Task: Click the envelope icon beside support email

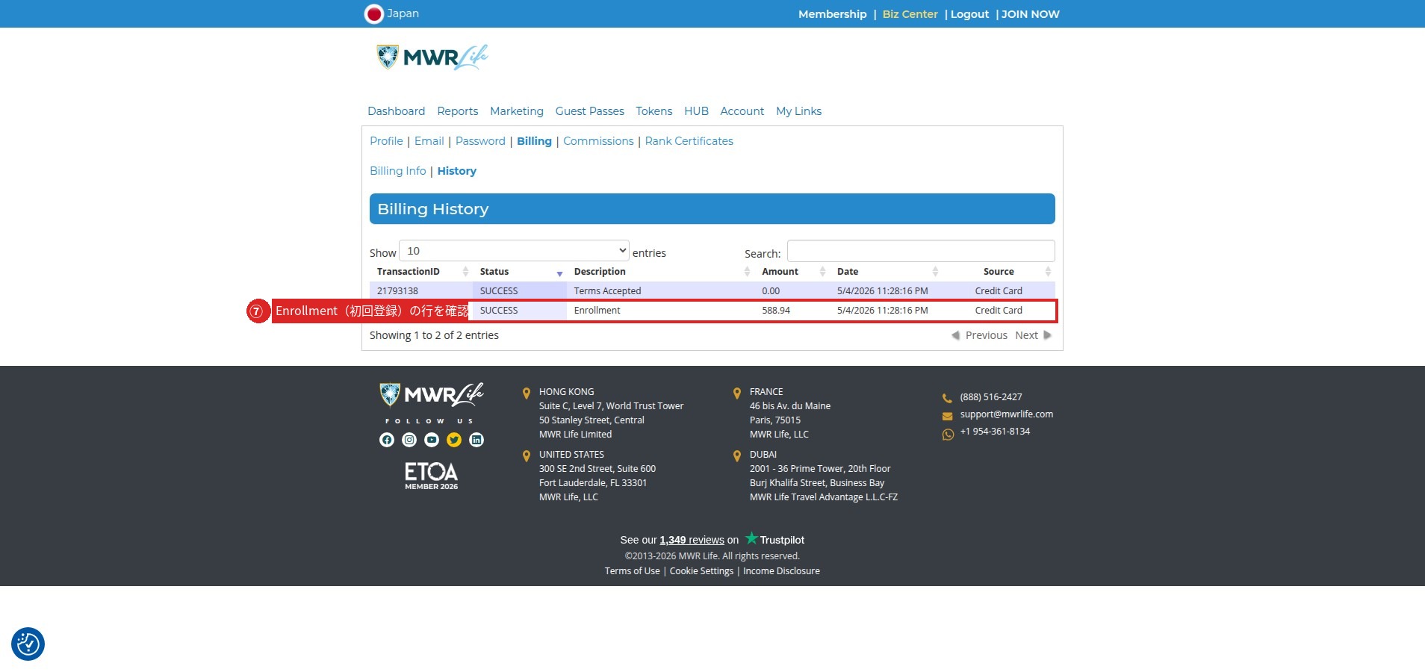Action: (947, 416)
